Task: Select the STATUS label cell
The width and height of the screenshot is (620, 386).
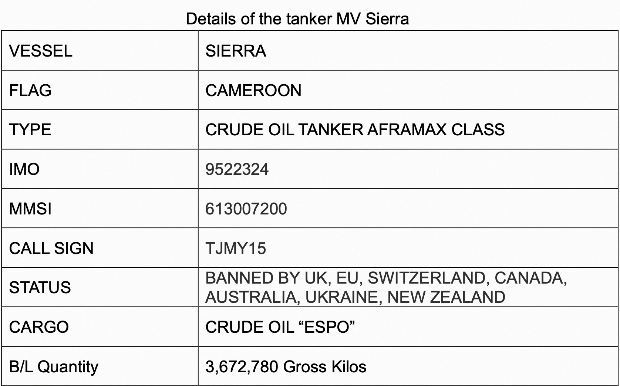Action: point(100,287)
